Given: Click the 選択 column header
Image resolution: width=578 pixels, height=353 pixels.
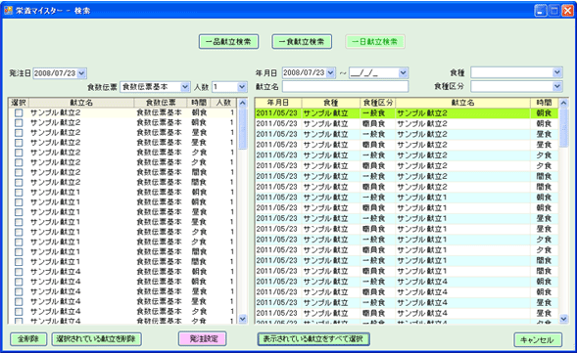Looking at the screenshot, I should coord(19,103).
